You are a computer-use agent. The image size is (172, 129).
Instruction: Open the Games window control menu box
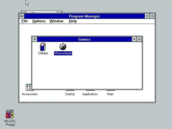click(35, 39)
